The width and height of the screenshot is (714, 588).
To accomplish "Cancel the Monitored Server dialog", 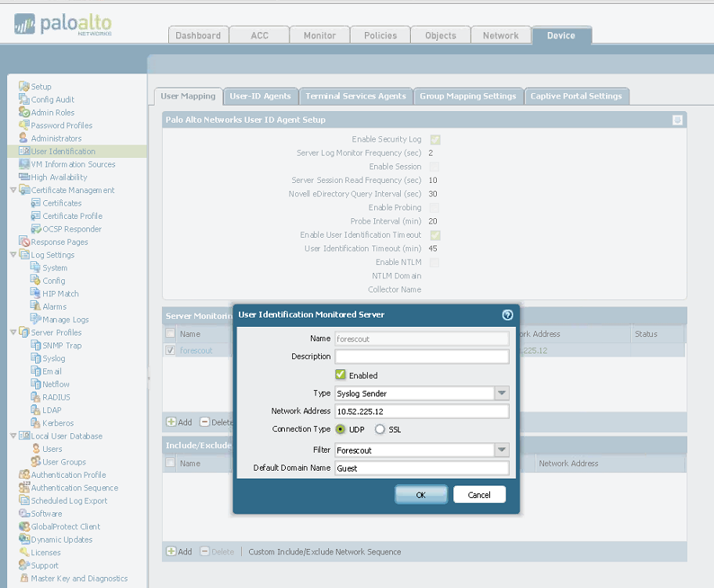I will (479, 495).
